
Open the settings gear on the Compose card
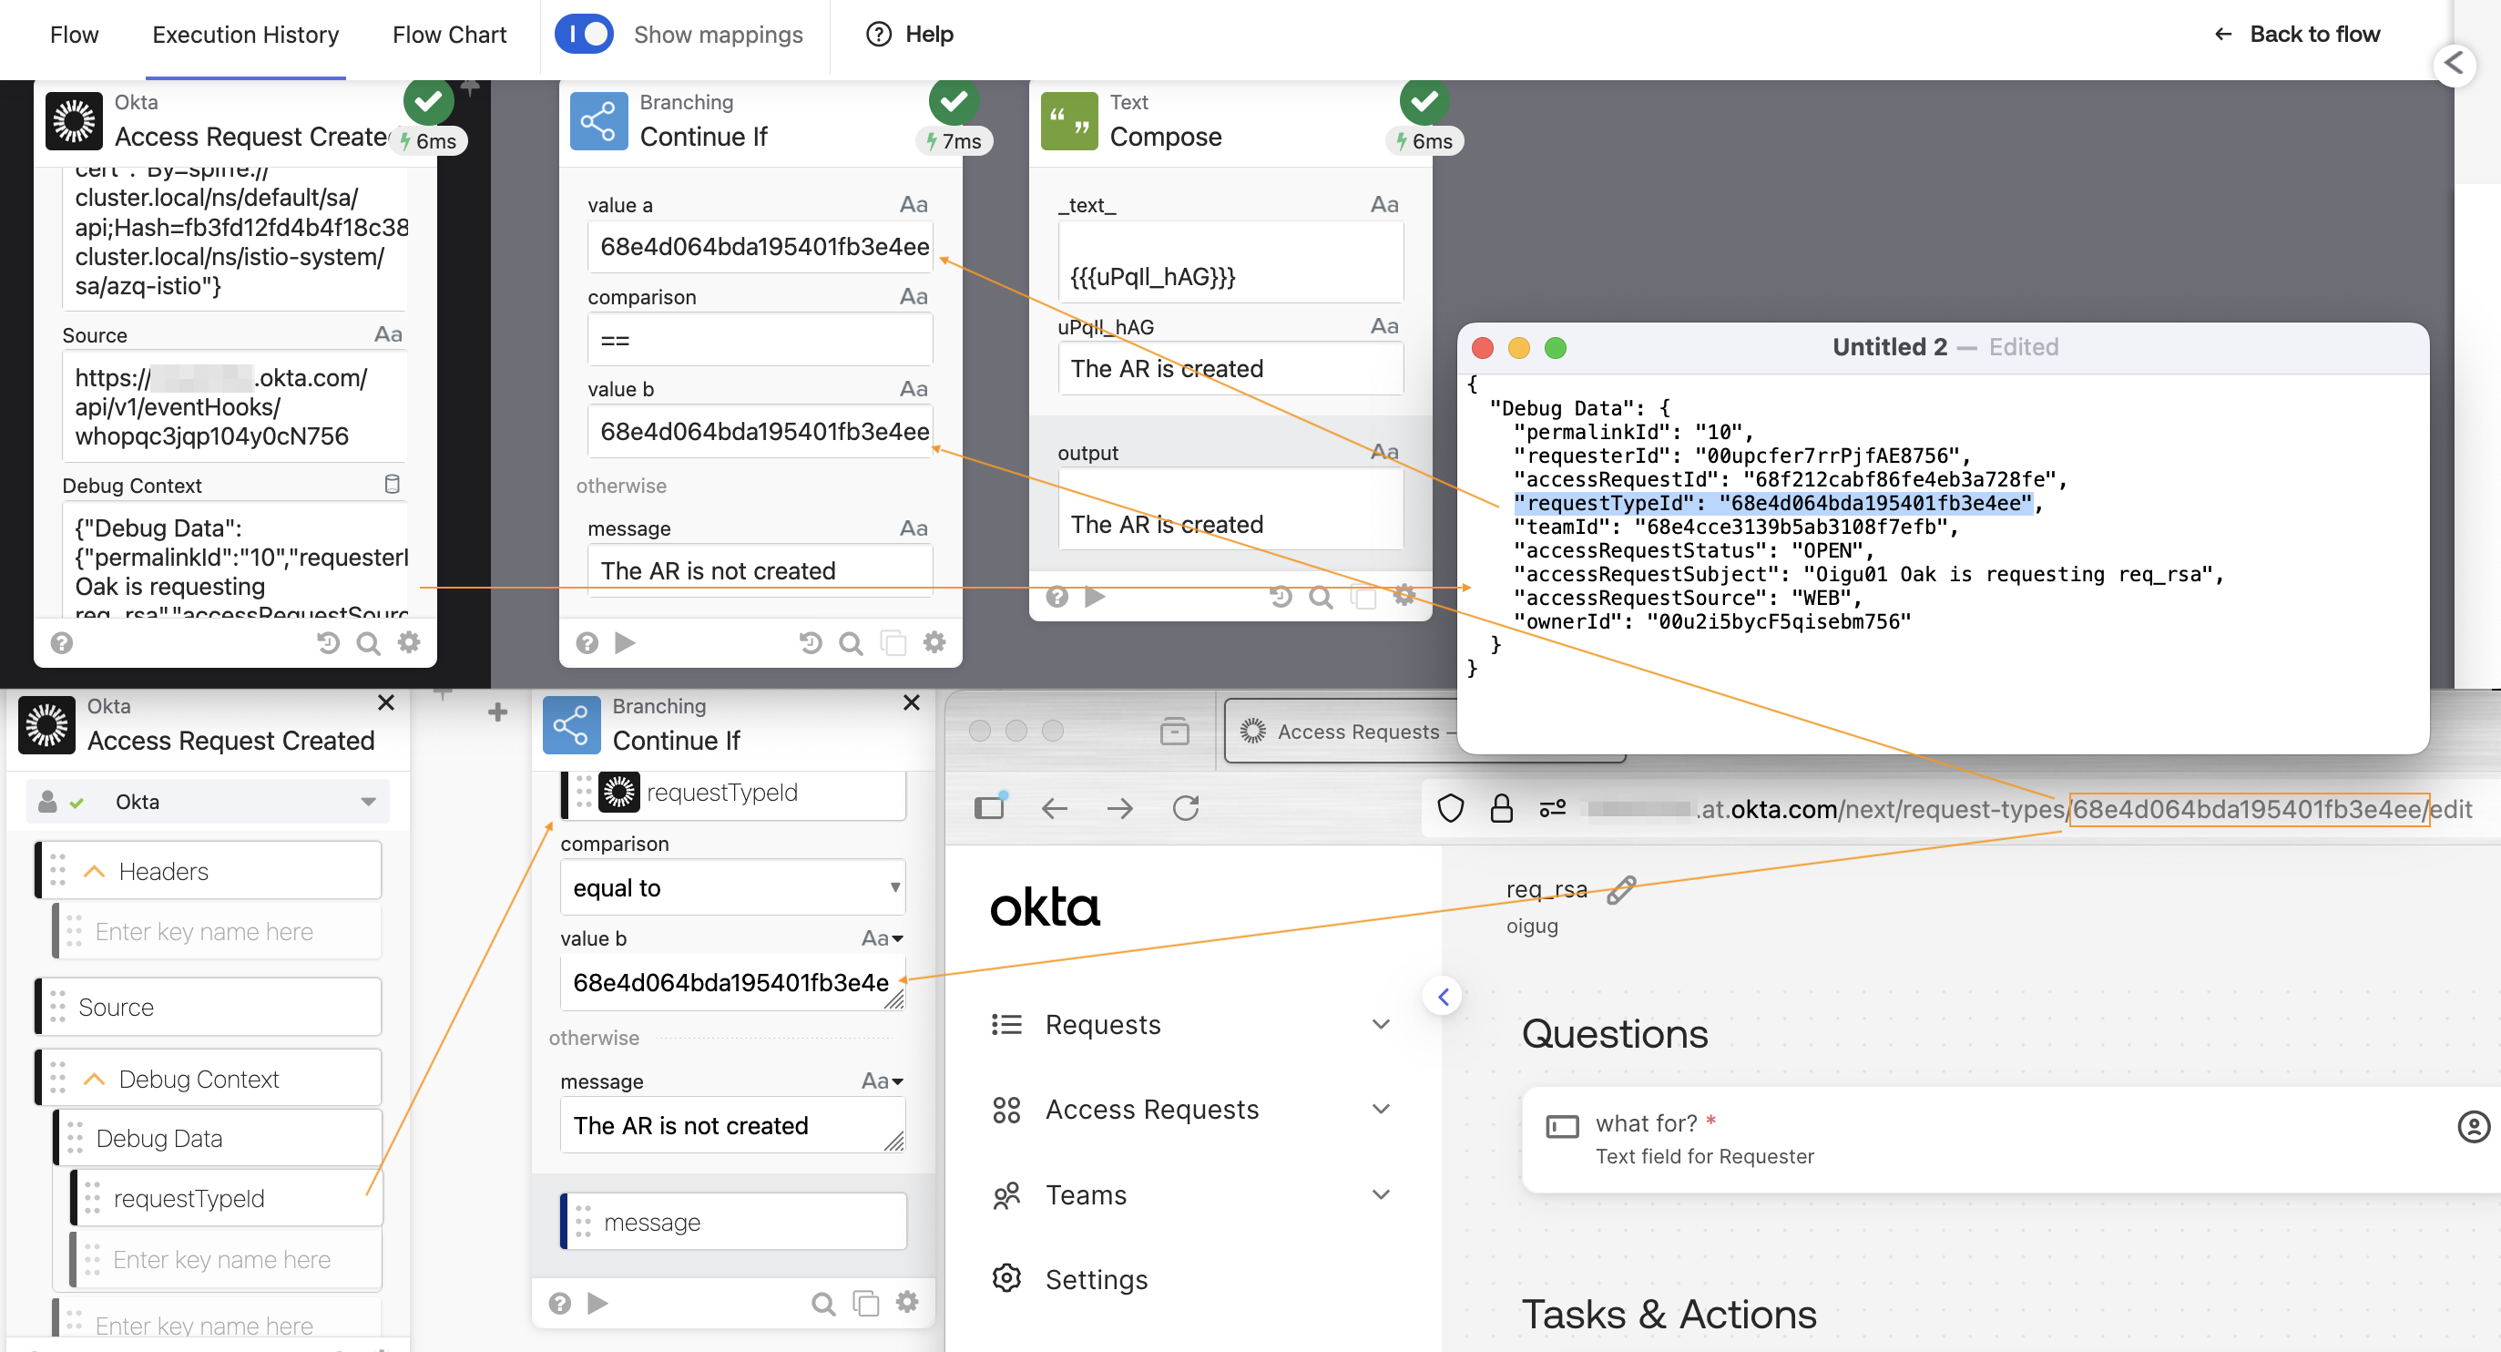[1404, 596]
